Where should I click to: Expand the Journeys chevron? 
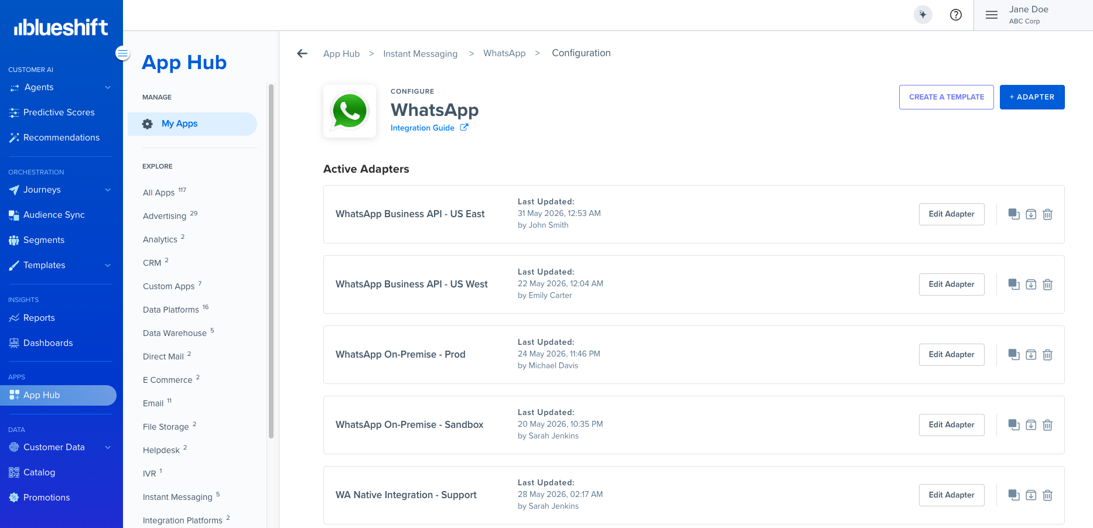coord(108,190)
